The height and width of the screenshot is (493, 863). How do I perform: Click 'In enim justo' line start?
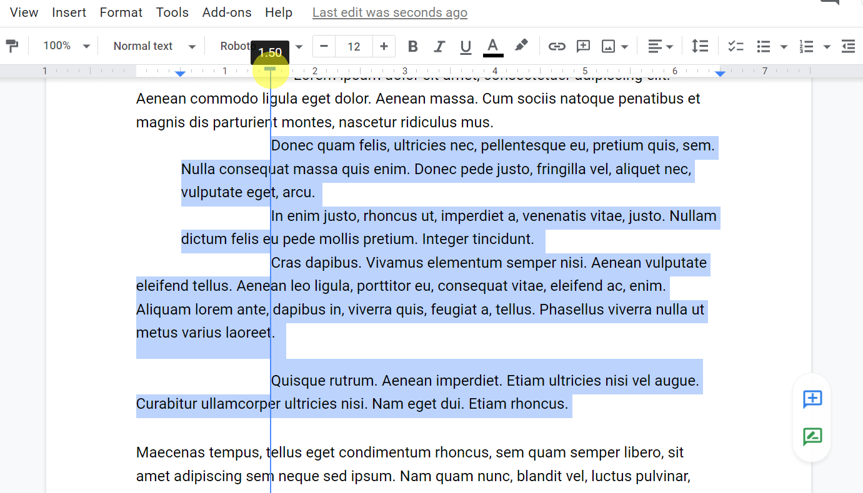coord(315,216)
